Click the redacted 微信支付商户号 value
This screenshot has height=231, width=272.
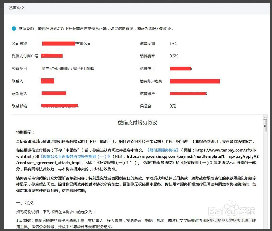tap(52, 56)
